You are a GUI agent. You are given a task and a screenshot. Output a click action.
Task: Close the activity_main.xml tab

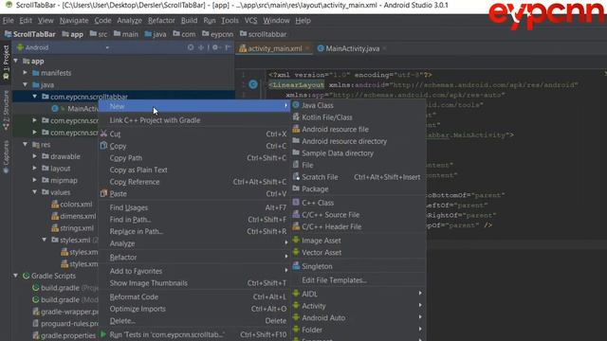307,48
